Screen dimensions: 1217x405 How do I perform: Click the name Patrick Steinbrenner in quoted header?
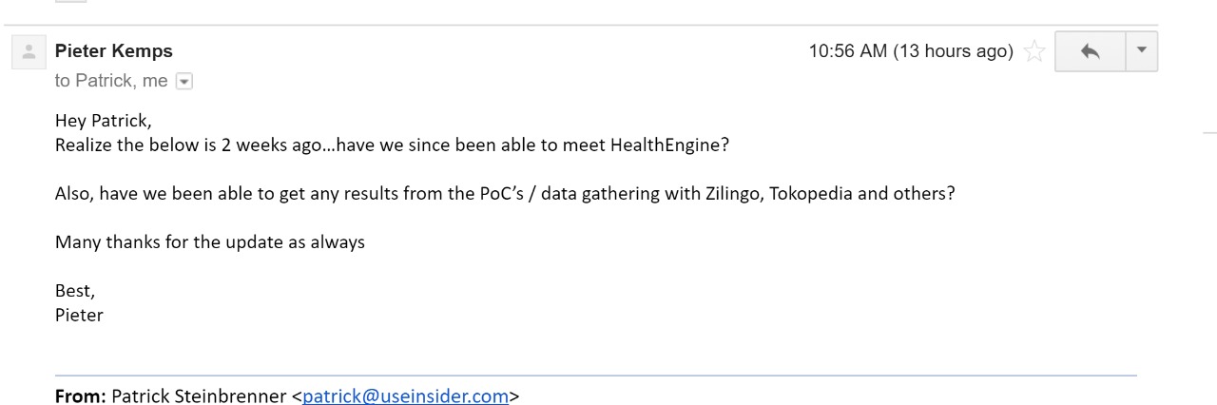(x=199, y=396)
